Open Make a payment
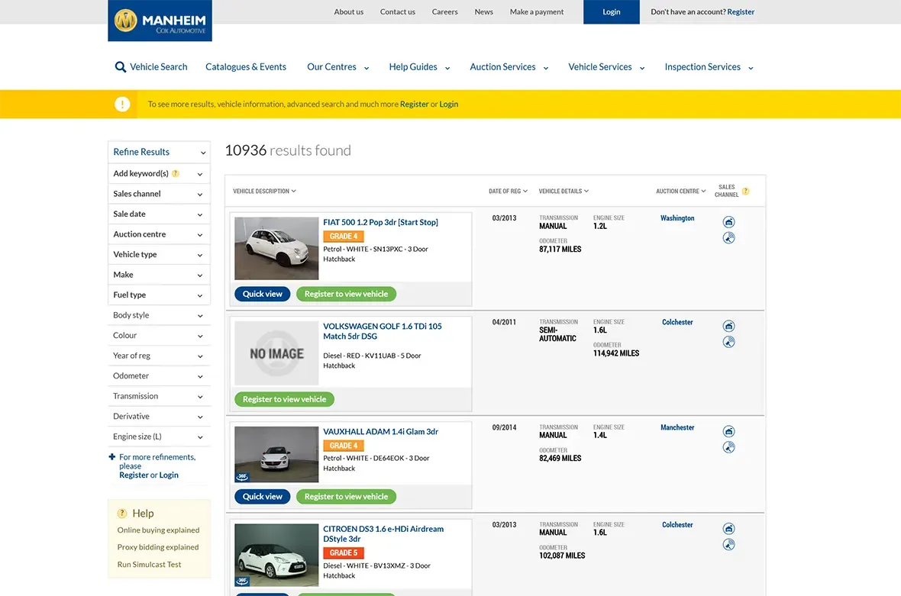The width and height of the screenshot is (901, 596). click(537, 12)
